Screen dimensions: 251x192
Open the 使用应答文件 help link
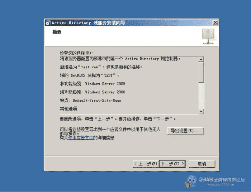[81, 138]
